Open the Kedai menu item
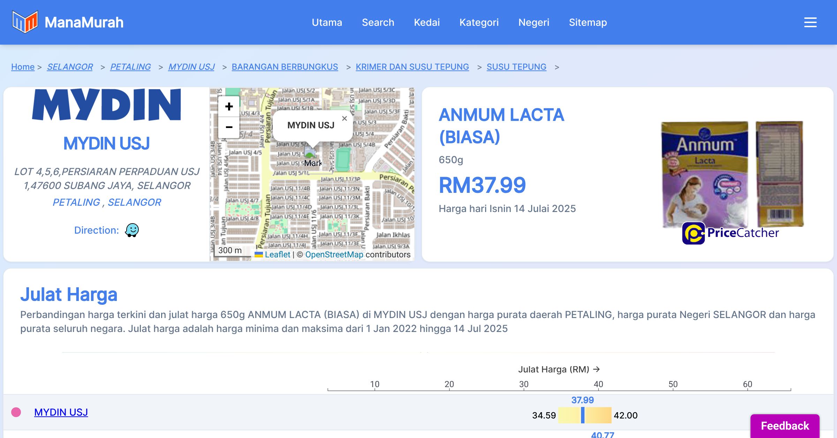837x438 pixels. 427,22
